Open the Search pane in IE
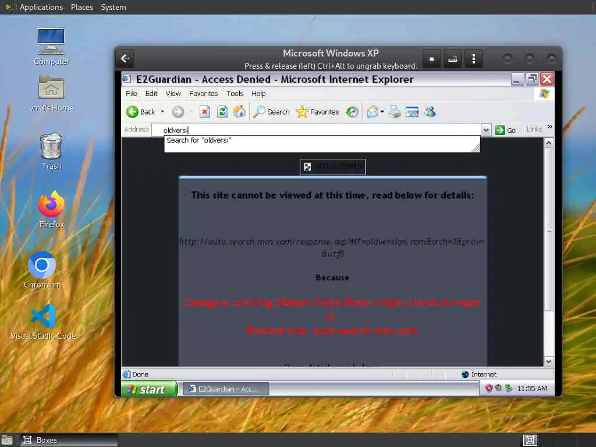This screenshot has width=596, height=447. (271, 112)
